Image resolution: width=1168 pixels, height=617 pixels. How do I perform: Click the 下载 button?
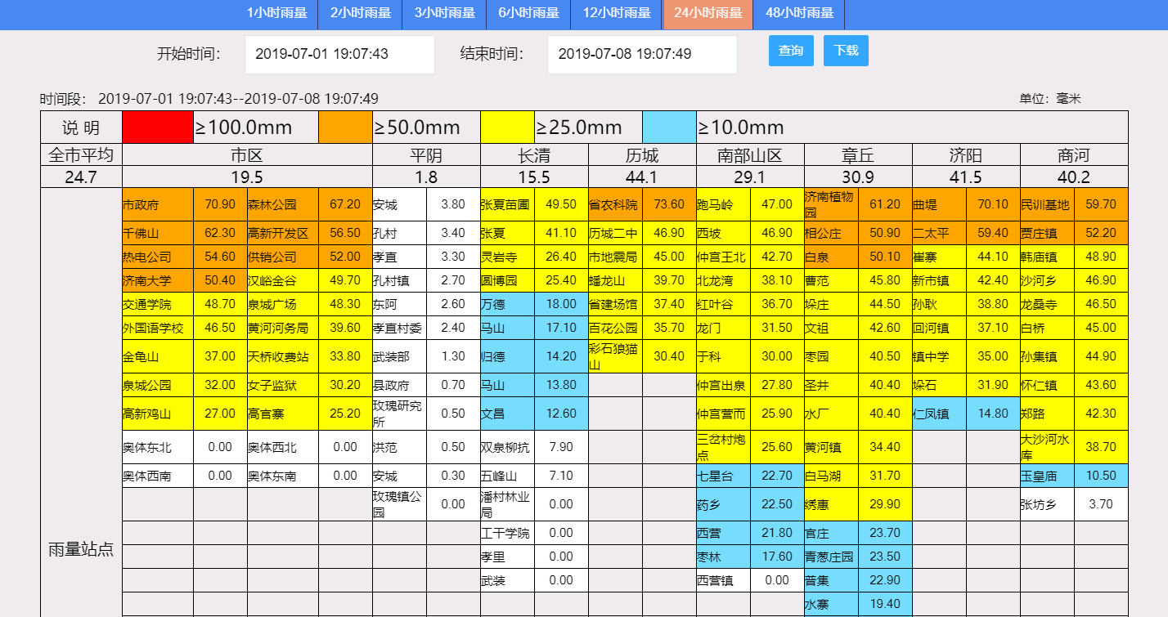[x=846, y=51]
